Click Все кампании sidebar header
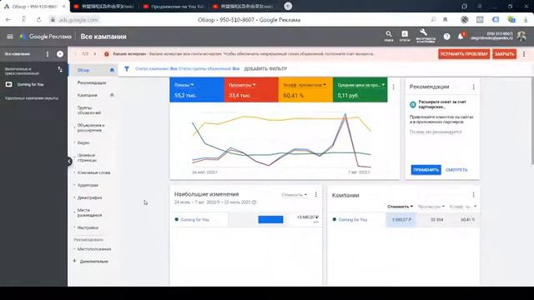 pyautogui.click(x=18, y=53)
